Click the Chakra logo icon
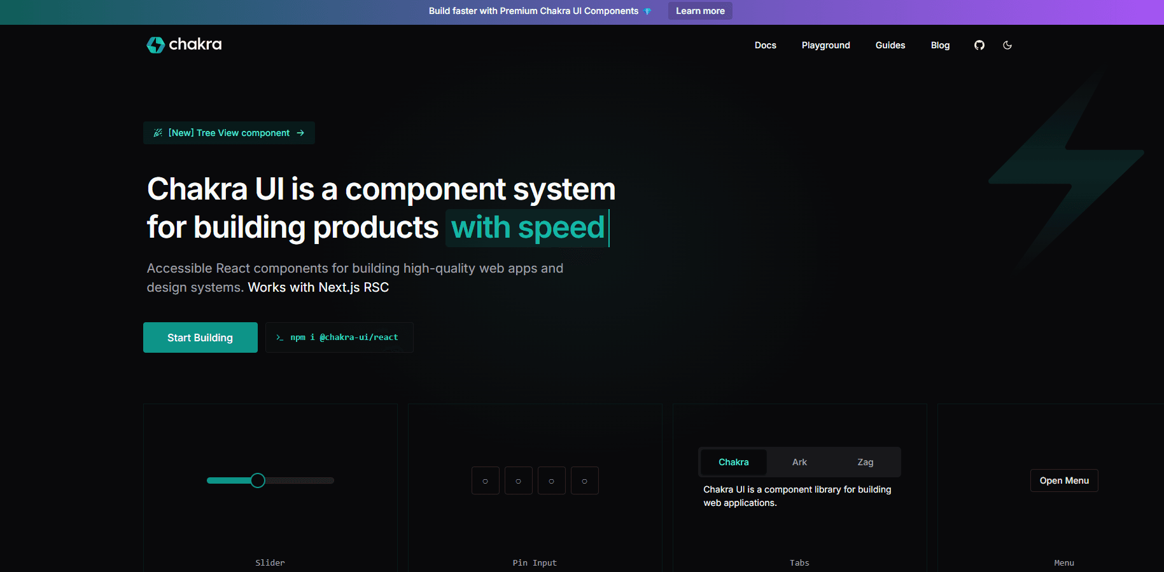Screen dimensions: 1164x572 pos(155,44)
